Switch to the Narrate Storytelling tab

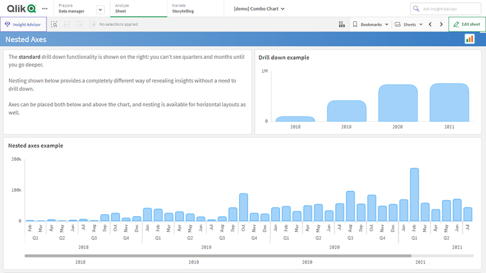(x=183, y=8)
